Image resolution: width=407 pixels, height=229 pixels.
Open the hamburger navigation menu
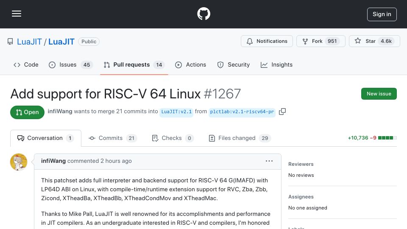tap(17, 14)
